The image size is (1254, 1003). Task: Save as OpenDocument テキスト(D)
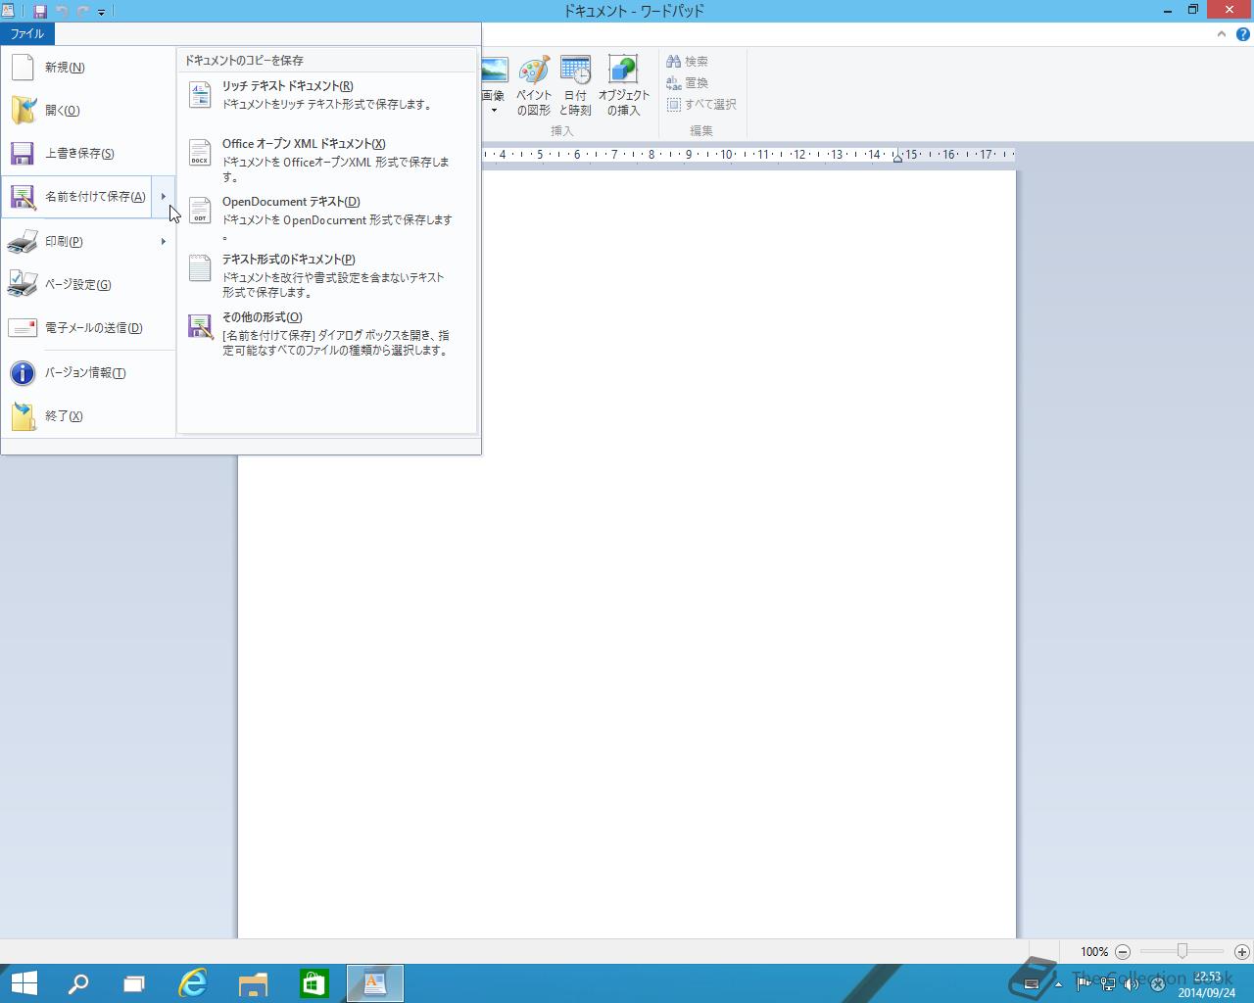[x=326, y=216]
